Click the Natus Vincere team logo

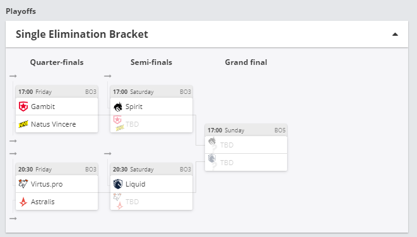23,124
